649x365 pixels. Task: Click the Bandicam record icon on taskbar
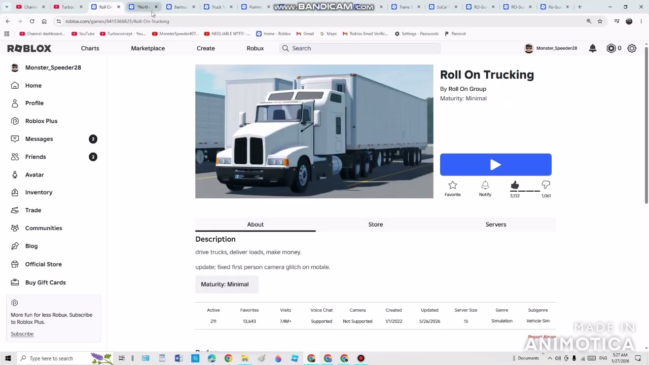coord(361,358)
